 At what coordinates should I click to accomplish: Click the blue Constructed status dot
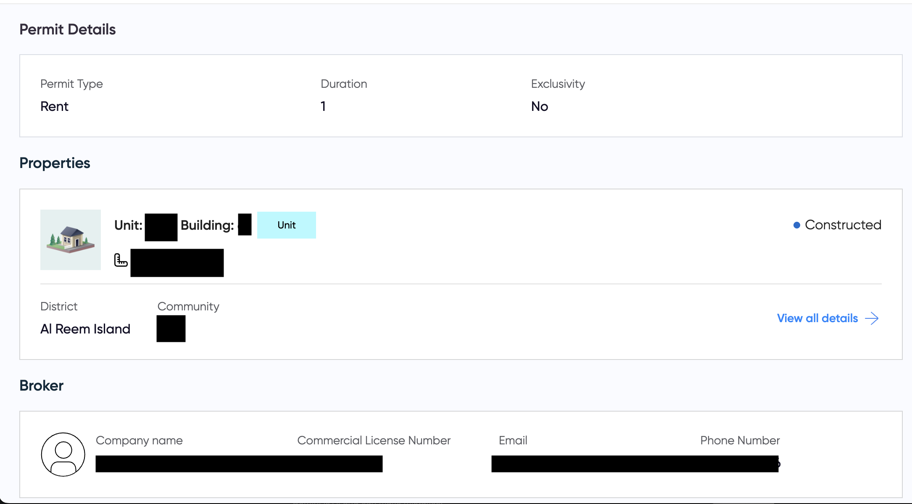point(796,226)
